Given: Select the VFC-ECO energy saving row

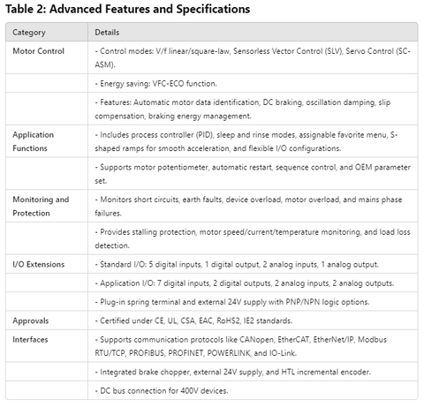Looking at the screenshot, I should coord(253,84).
